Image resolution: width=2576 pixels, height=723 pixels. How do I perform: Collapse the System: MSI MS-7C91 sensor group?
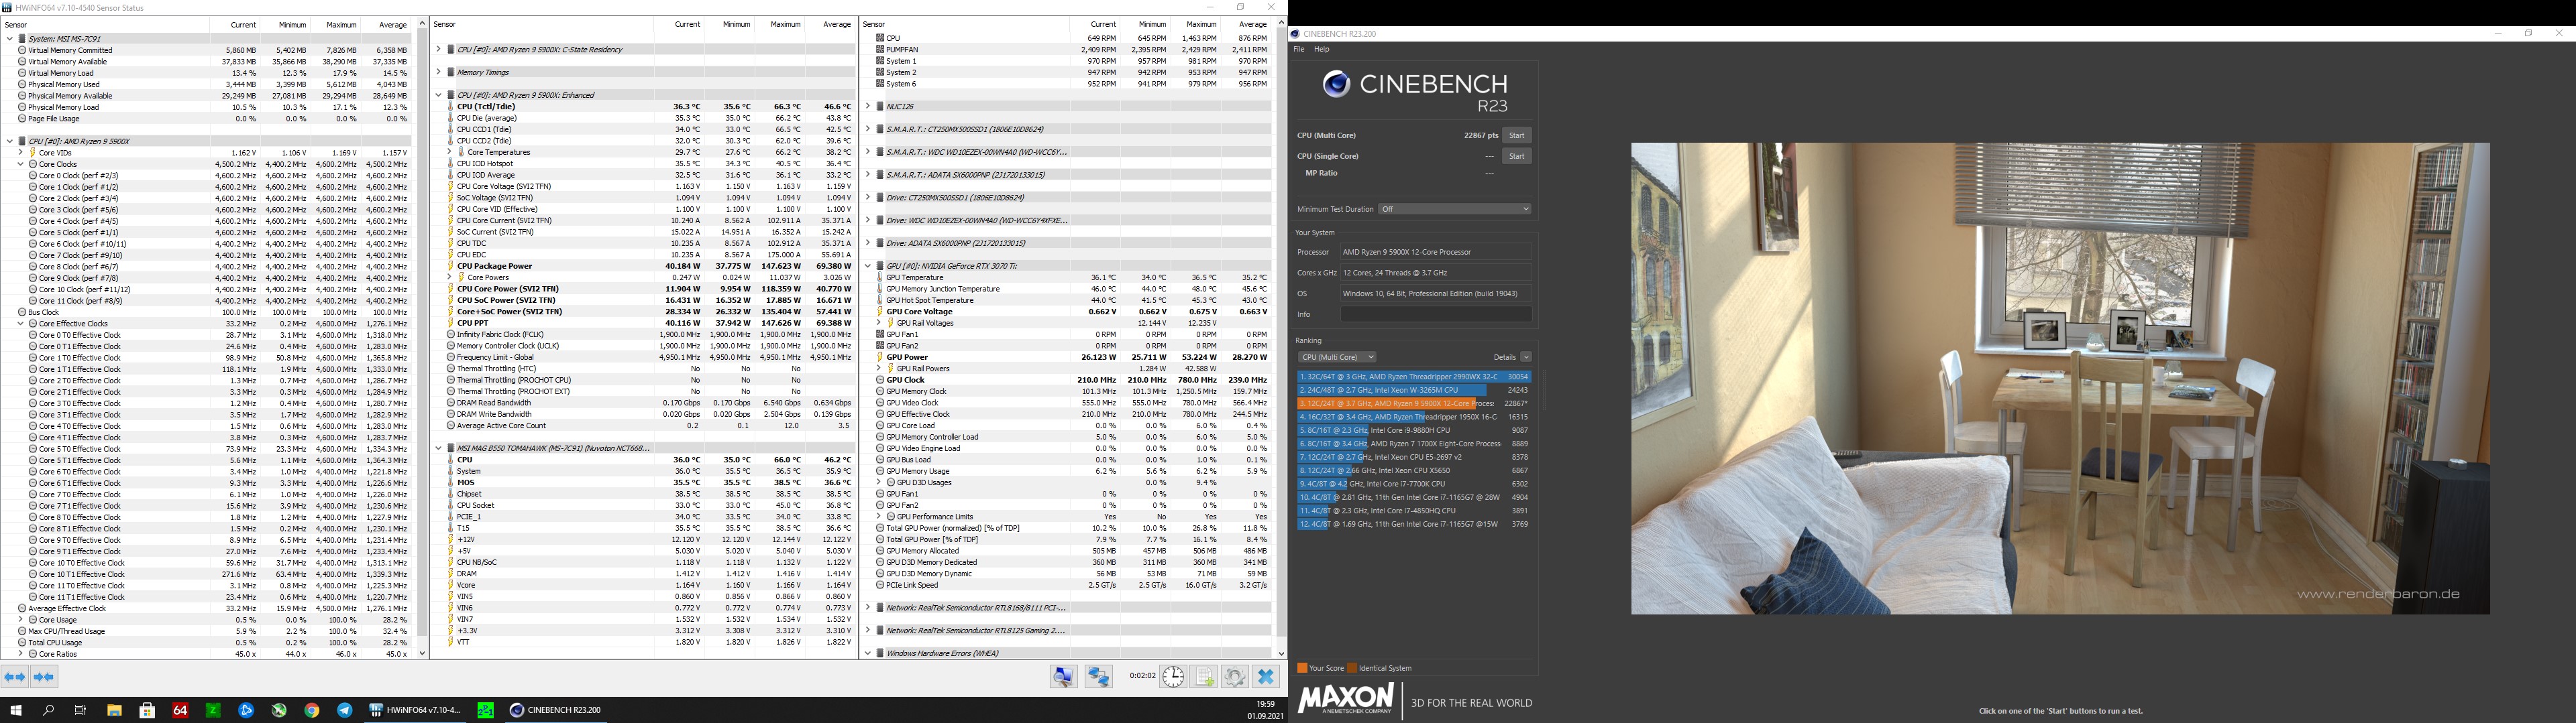(10, 39)
